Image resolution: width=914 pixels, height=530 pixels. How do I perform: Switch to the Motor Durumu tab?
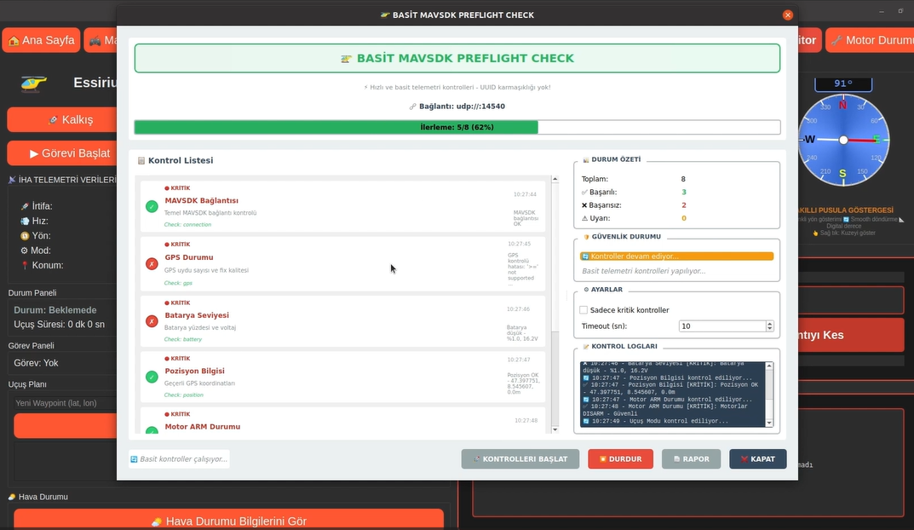point(871,40)
